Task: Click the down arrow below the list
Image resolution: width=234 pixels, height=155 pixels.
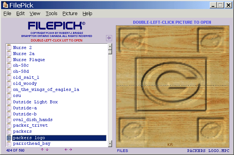Action: [x=47, y=149]
